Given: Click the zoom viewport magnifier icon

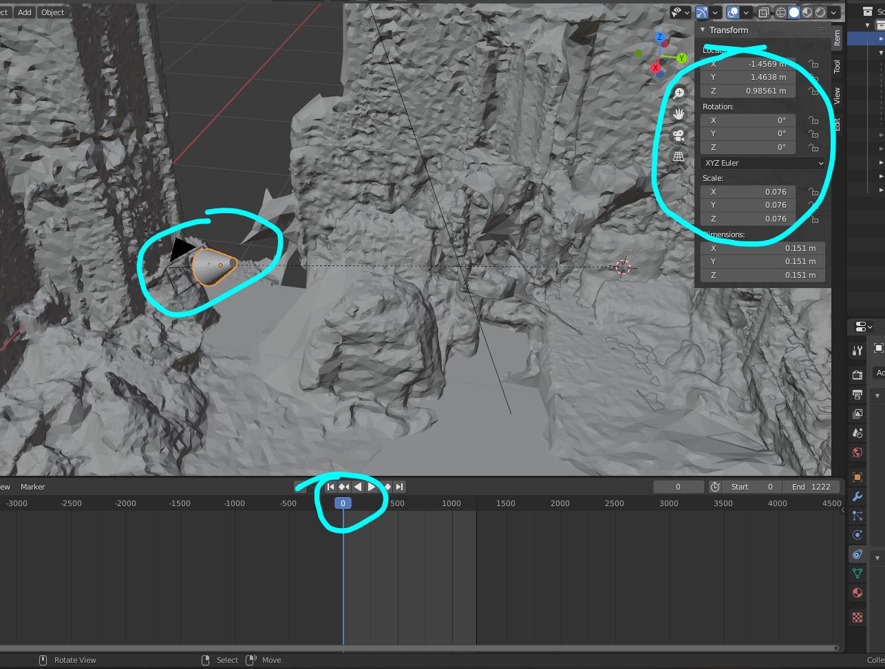Looking at the screenshot, I should pyautogui.click(x=679, y=93).
